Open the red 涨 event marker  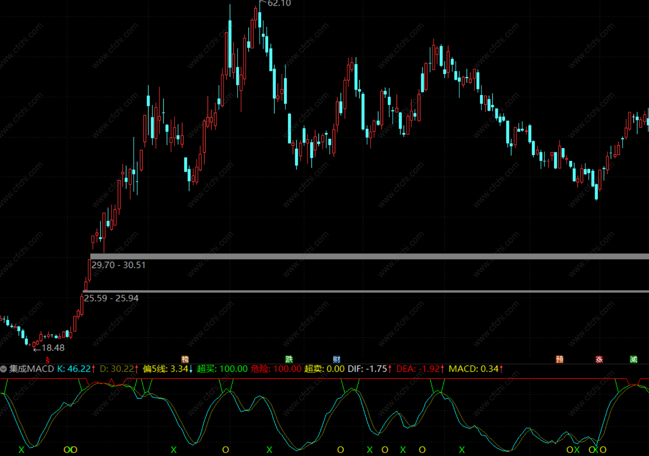[x=599, y=359]
